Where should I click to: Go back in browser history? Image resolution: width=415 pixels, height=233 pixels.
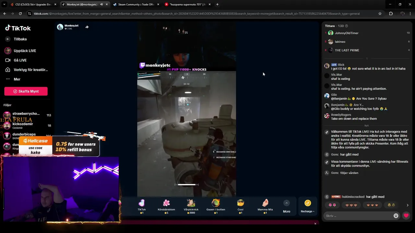[x=5, y=14]
